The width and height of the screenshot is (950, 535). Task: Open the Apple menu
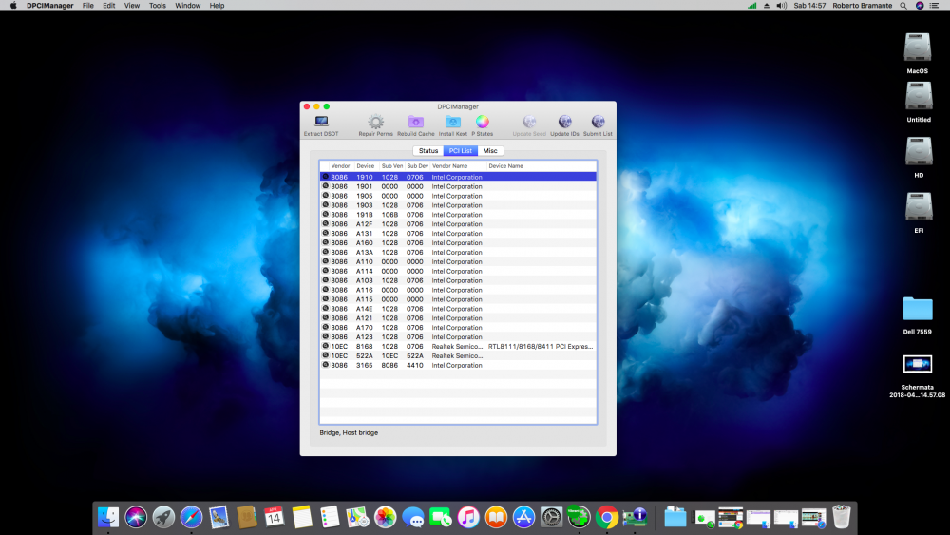point(13,6)
